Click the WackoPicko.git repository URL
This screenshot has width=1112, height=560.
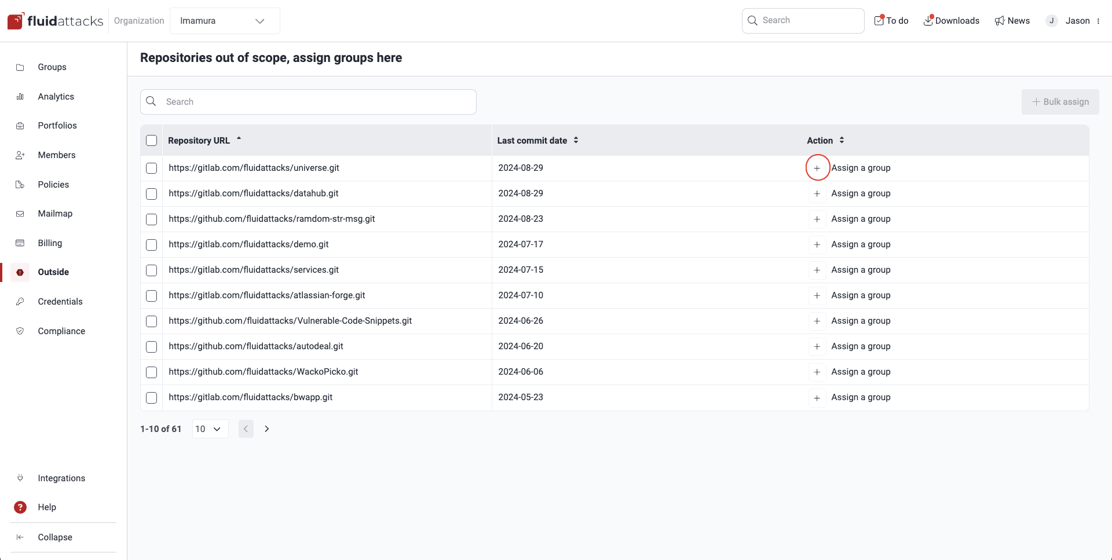[x=264, y=372]
